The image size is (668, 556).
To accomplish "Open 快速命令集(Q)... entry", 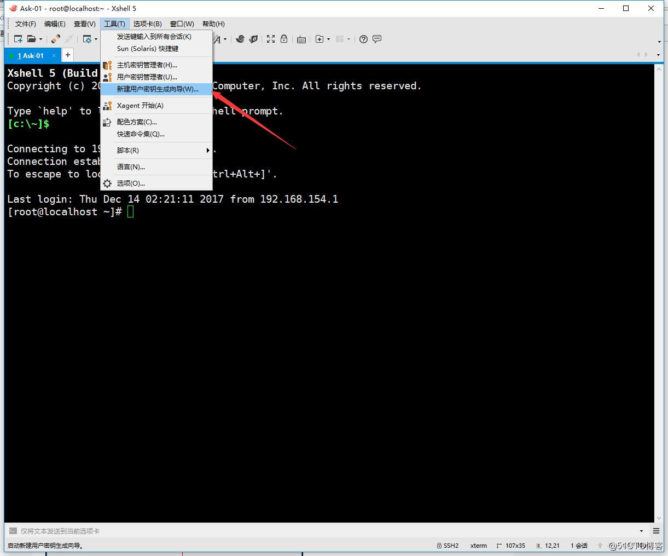I will pos(156,134).
